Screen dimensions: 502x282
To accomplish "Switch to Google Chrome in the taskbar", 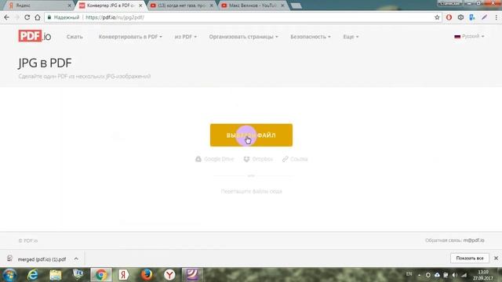I will 101,275.
